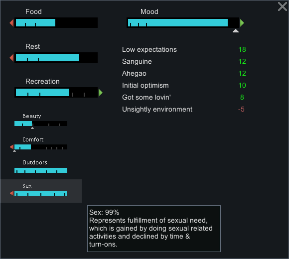Image resolution: width=289 pixels, height=259 pixels.
Task: Click the Mood level bar
Action: point(183,22)
